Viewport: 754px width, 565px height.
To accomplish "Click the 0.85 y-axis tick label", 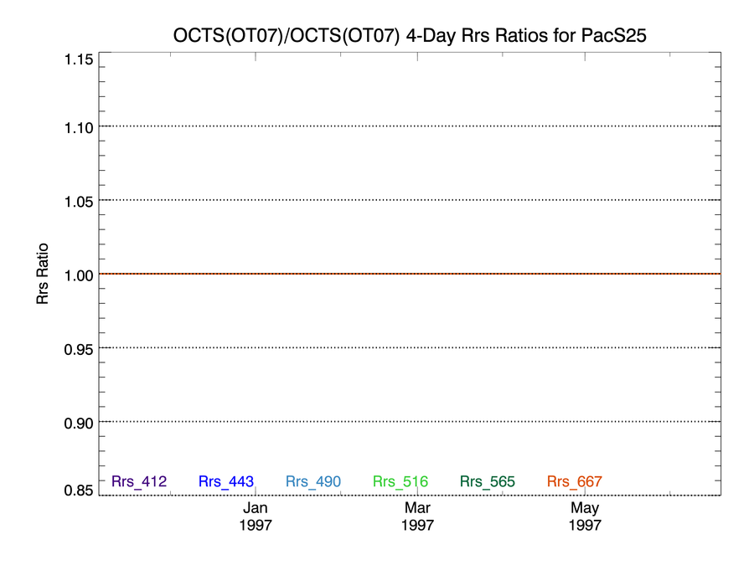I will 79,490.
